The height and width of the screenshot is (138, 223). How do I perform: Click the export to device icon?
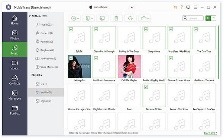pyautogui.click(x=88, y=18)
